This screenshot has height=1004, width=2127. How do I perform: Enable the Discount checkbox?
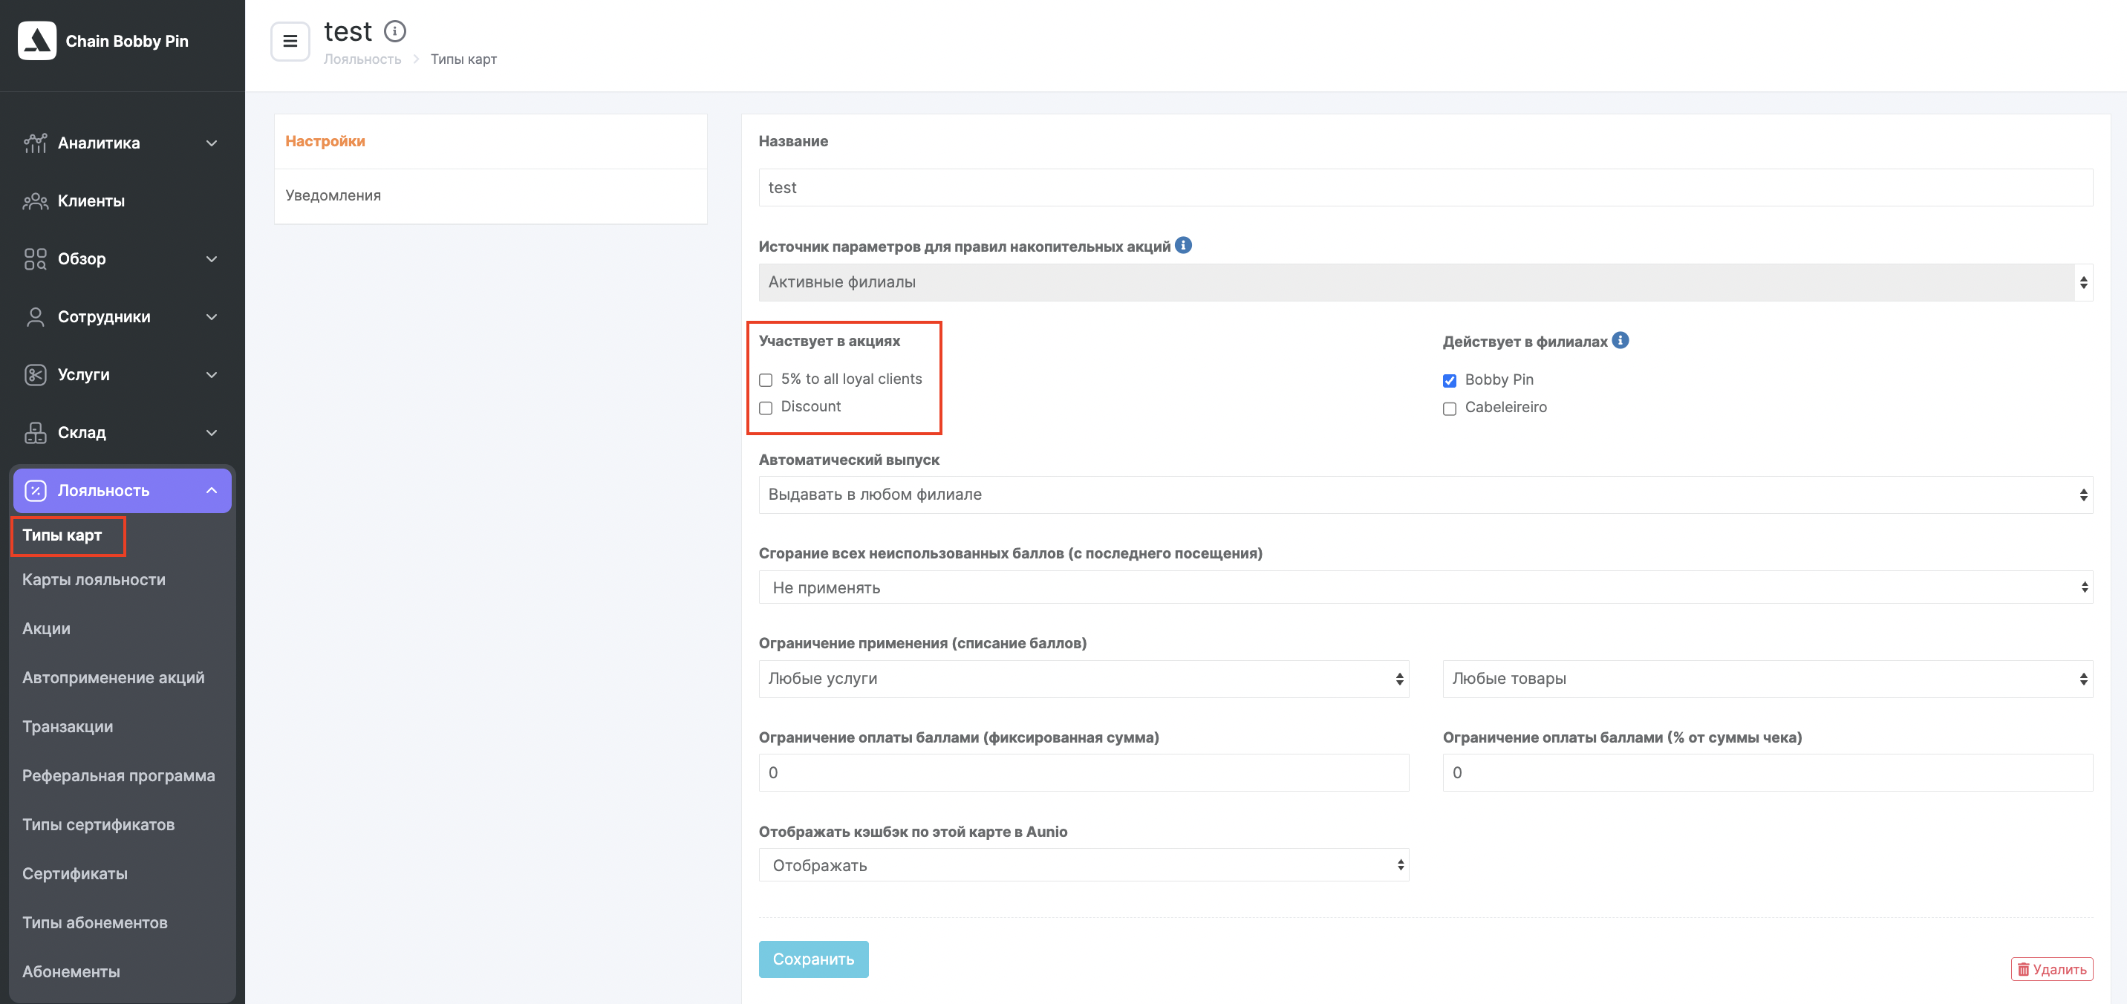(x=766, y=408)
